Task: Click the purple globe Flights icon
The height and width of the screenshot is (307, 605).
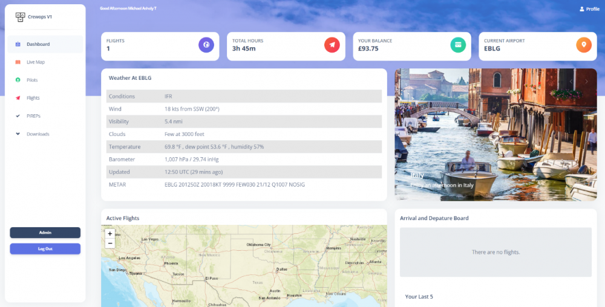Action: (x=206, y=45)
